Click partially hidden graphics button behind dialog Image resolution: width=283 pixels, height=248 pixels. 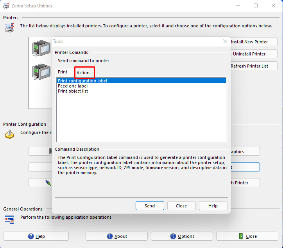pyautogui.click(x=245, y=152)
